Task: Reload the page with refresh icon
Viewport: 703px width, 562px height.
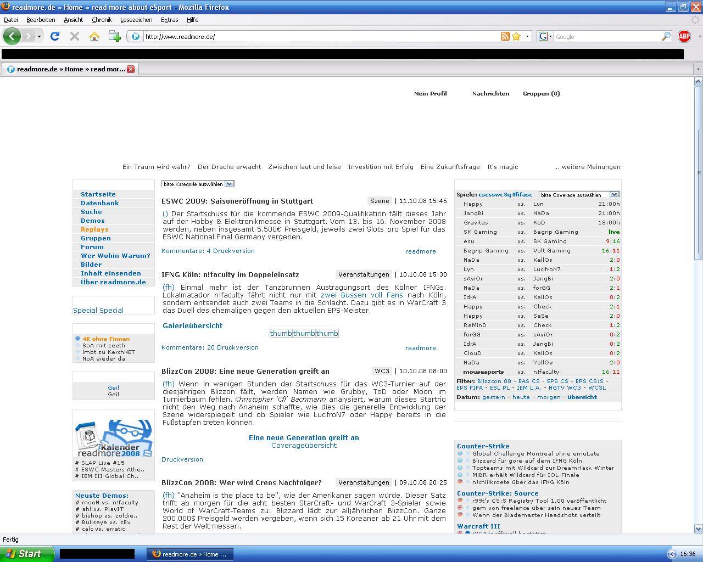Action: [x=55, y=36]
